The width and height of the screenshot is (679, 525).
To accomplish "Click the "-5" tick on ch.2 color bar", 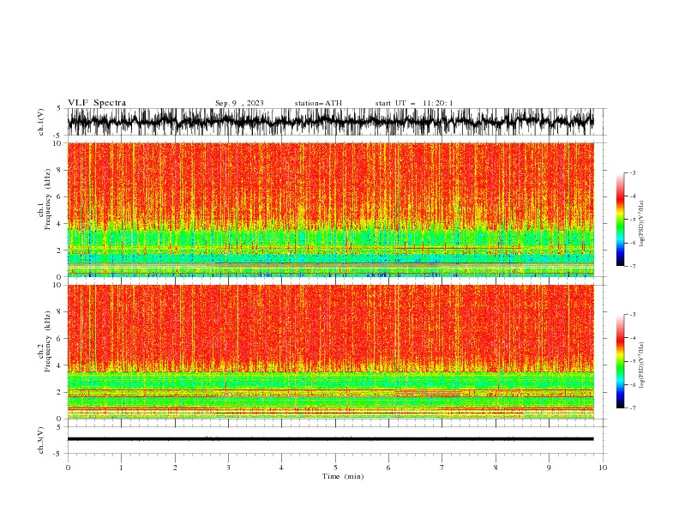I will [x=632, y=361].
